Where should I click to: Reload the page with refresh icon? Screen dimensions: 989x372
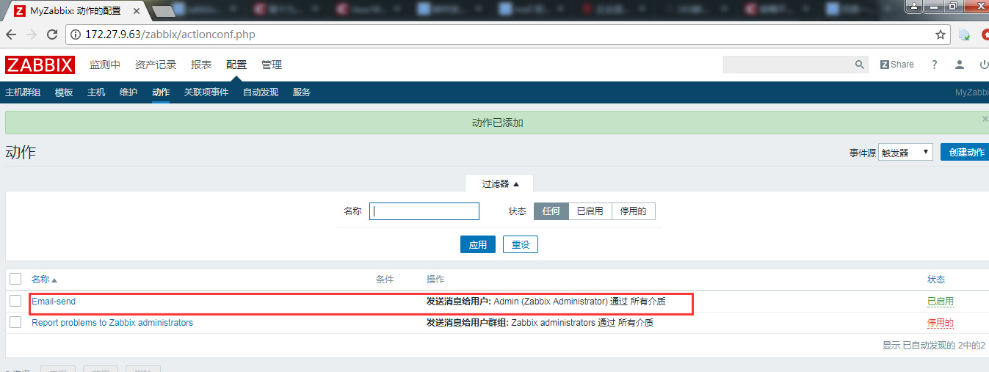pos(52,34)
